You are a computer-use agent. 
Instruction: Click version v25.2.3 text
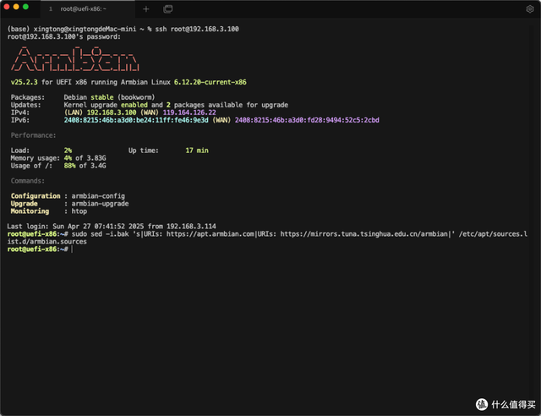click(24, 82)
